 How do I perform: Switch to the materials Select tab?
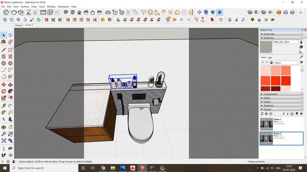[x=263, y=57]
